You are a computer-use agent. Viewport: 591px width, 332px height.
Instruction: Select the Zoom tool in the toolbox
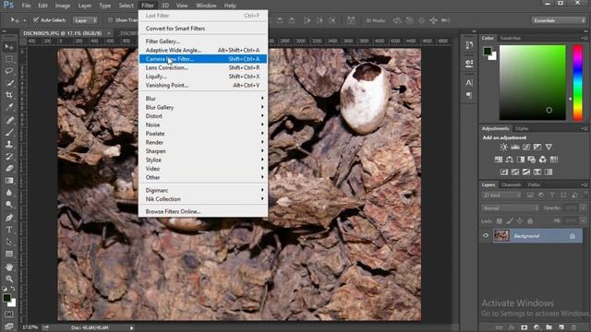pyautogui.click(x=9, y=279)
